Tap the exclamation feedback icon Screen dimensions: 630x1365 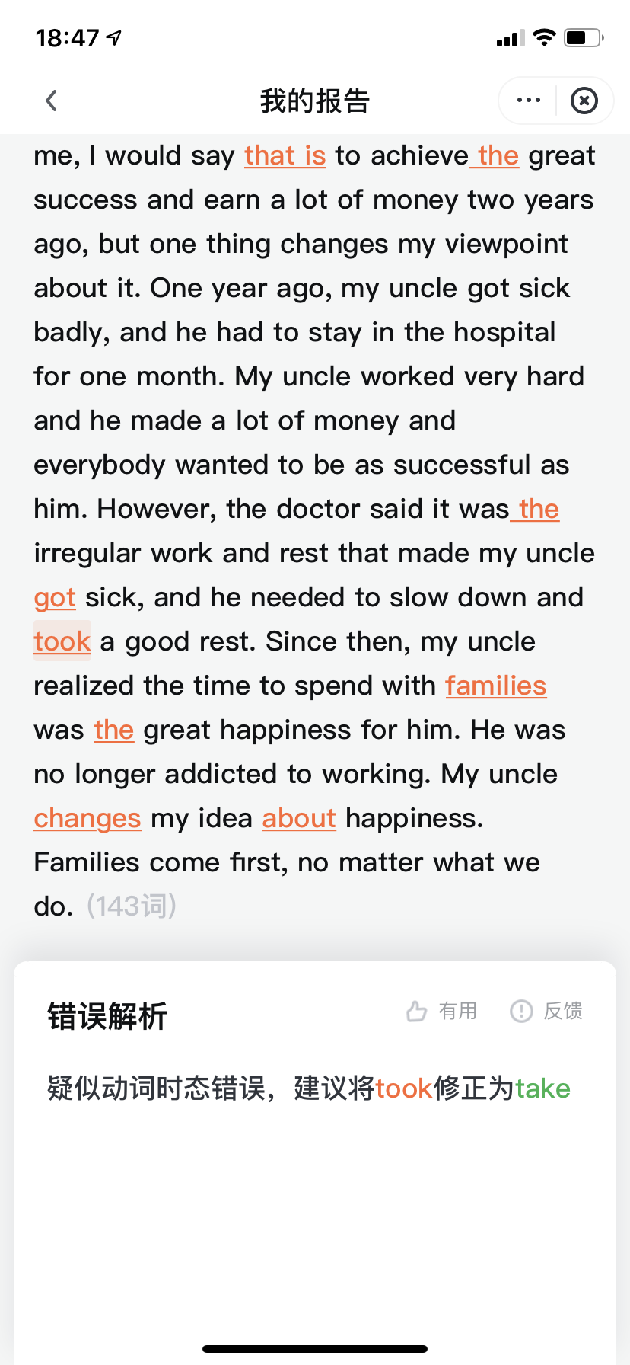521,1011
